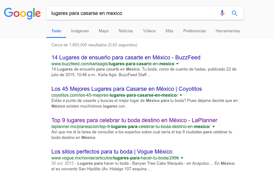Open LaPlanner Top 9 lugares result
This screenshot has height=179, width=274.
pos(134,120)
